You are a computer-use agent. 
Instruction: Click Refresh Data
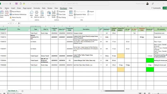[x=79, y=17]
